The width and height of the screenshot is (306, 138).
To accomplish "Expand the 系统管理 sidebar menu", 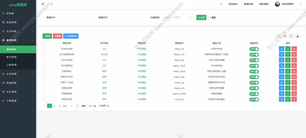I will (18, 22).
